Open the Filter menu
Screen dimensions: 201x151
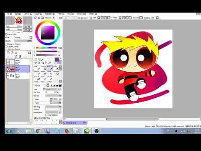[61, 14]
